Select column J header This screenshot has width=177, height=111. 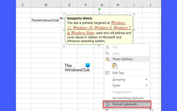(x=150, y=5)
